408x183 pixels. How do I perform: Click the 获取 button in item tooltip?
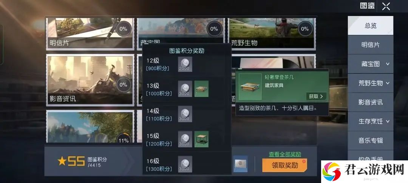tap(316, 96)
